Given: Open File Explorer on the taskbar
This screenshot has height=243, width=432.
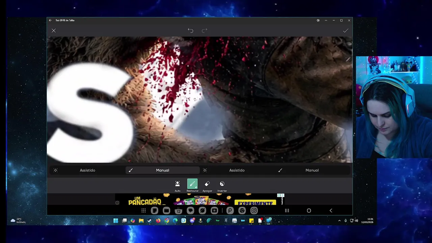Looking at the screenshot, I should 141,221.
